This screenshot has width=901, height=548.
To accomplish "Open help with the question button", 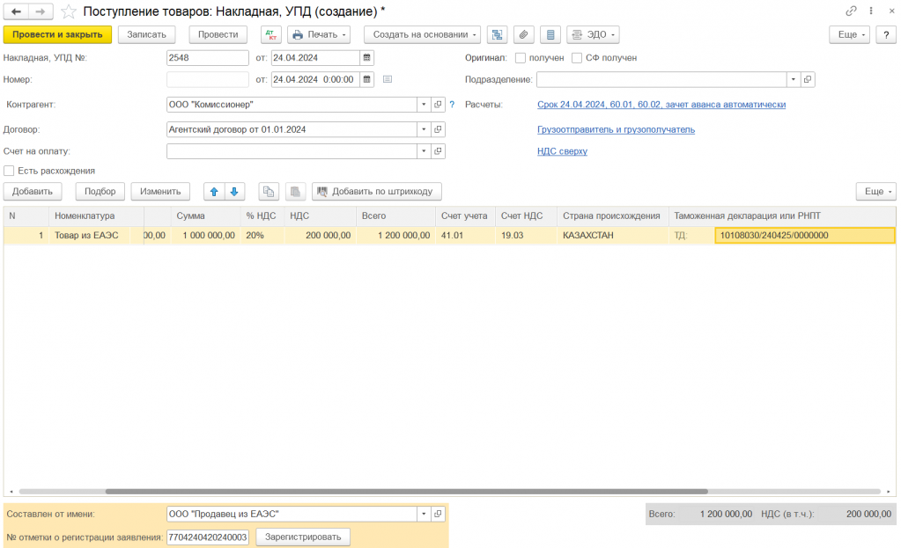I will pyautogui.click(x=886, y=34).
